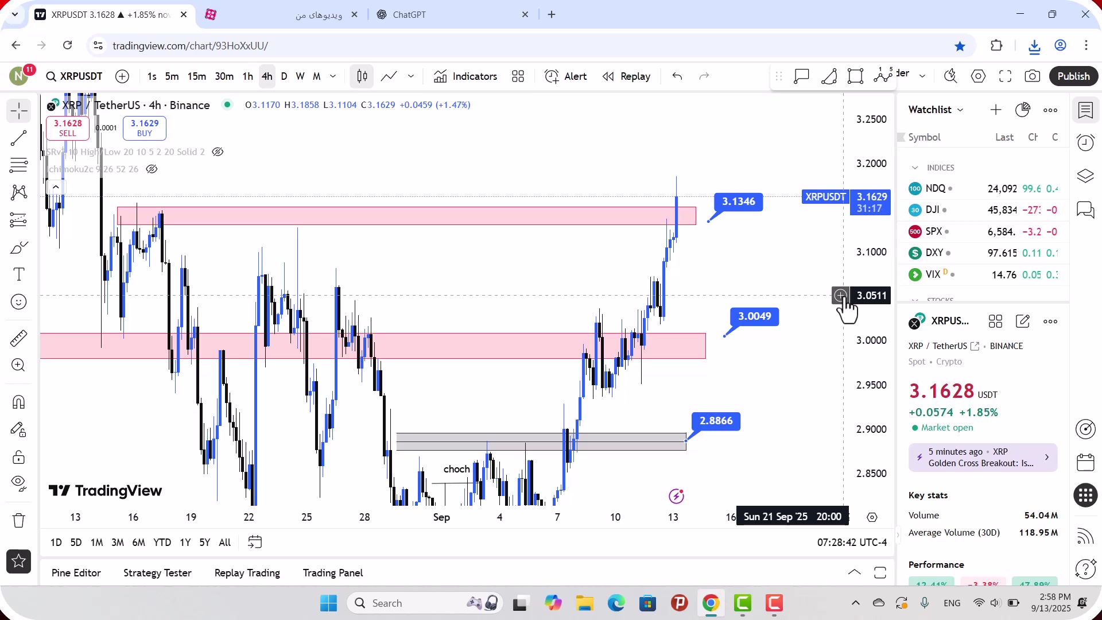Activate the zoom in tool
Image resolution: width=1102 pixels, height=620 pixels.
coord(19,366)
